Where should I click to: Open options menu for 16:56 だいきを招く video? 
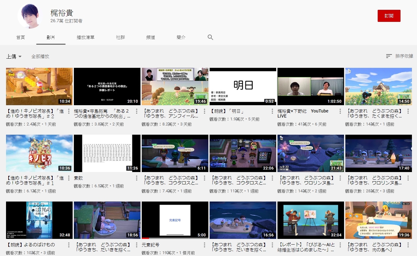tap(272, 245)
